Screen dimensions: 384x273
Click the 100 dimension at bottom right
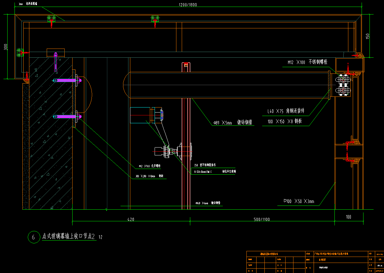[348, 217]
